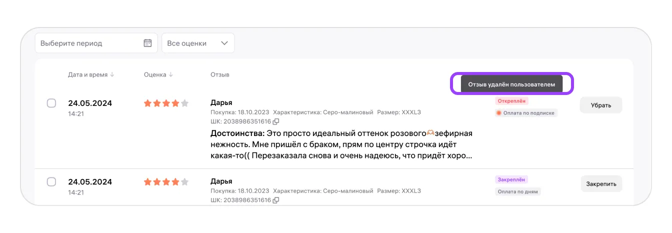Sort by Оценка arrow
This screenshot has width=672, height=233.
point(171,74)
